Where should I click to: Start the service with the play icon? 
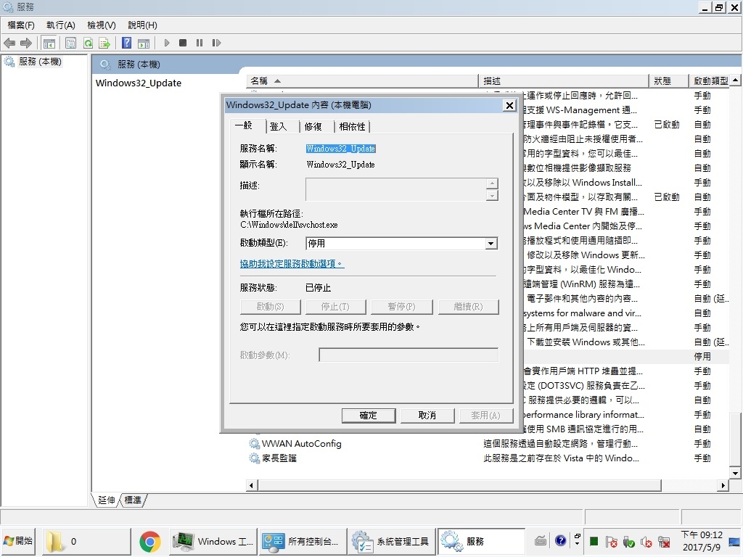coord(167,43)
